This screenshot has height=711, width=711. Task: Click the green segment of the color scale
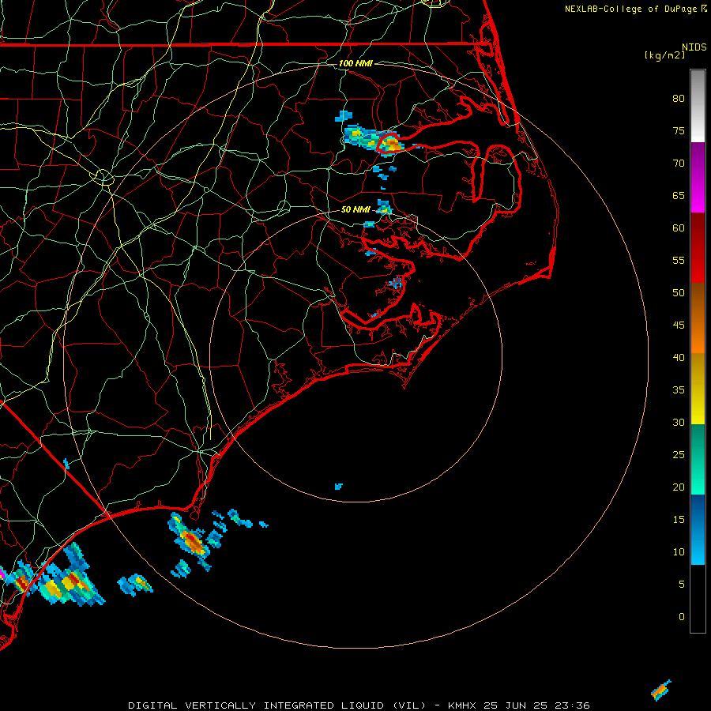click(x=698, y=459)
